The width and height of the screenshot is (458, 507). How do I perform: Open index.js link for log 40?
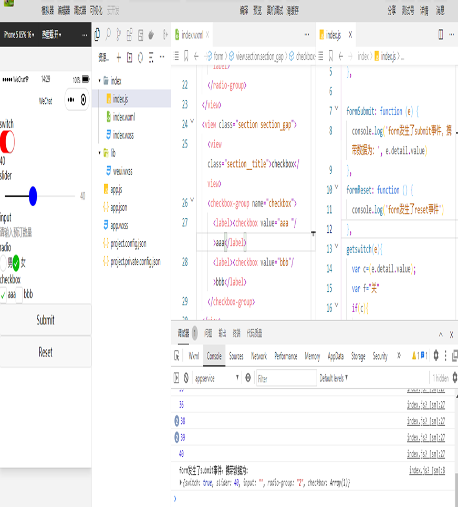click(426, 454)
